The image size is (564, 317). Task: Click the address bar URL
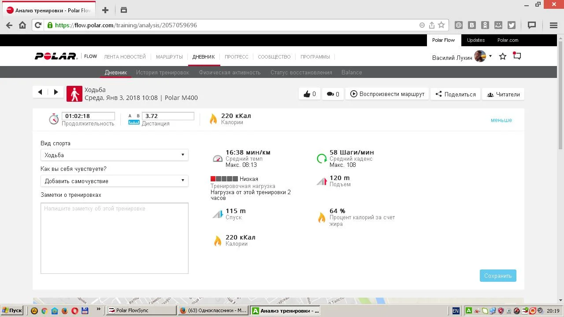coord(126,25)
